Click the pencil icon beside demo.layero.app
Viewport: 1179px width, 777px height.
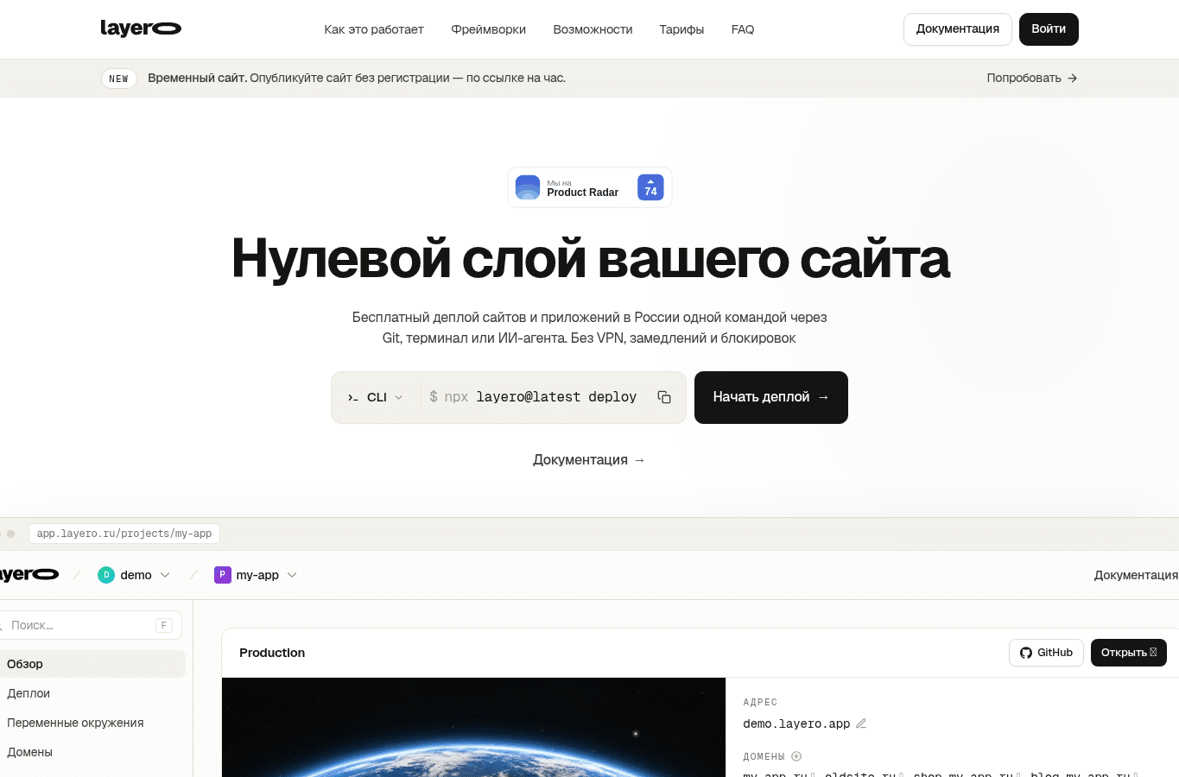point(861,723)
